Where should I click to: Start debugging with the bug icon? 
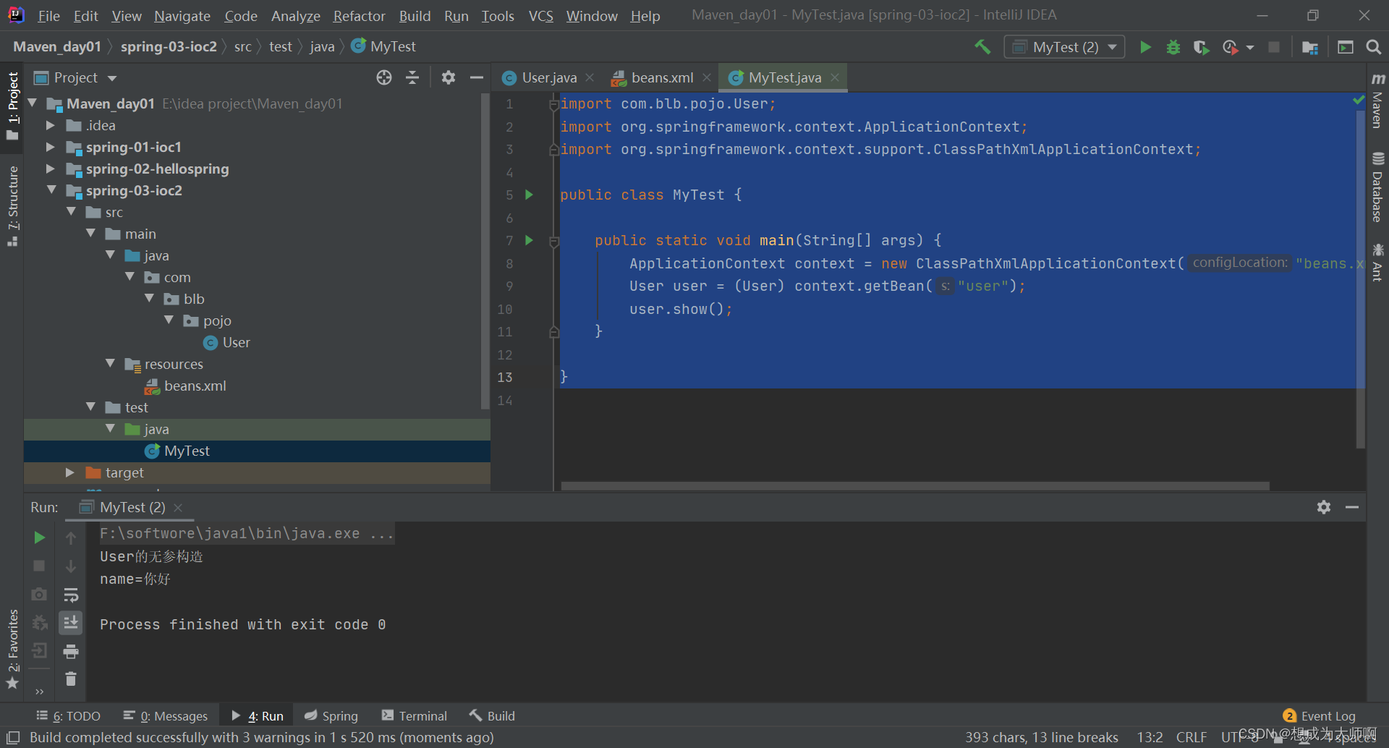click(x=1173, y=47)
